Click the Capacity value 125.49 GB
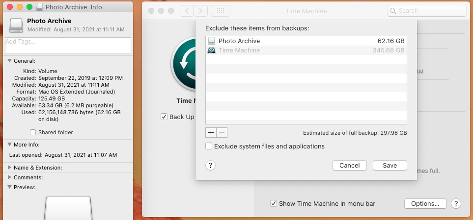Viewport: 473px width, 220px height. pos(52,98)
